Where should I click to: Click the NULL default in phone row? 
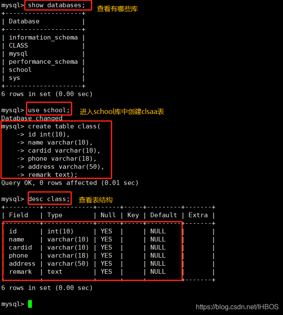coord(158,255)
